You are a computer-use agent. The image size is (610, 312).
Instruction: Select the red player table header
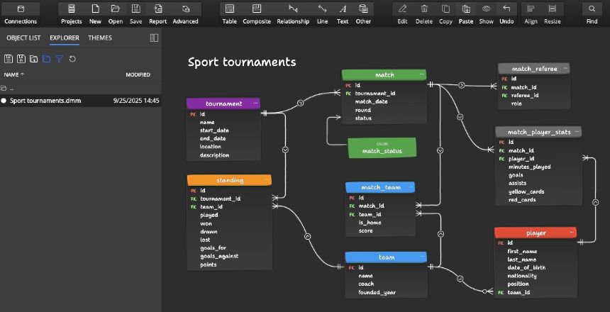pos(536,233)
